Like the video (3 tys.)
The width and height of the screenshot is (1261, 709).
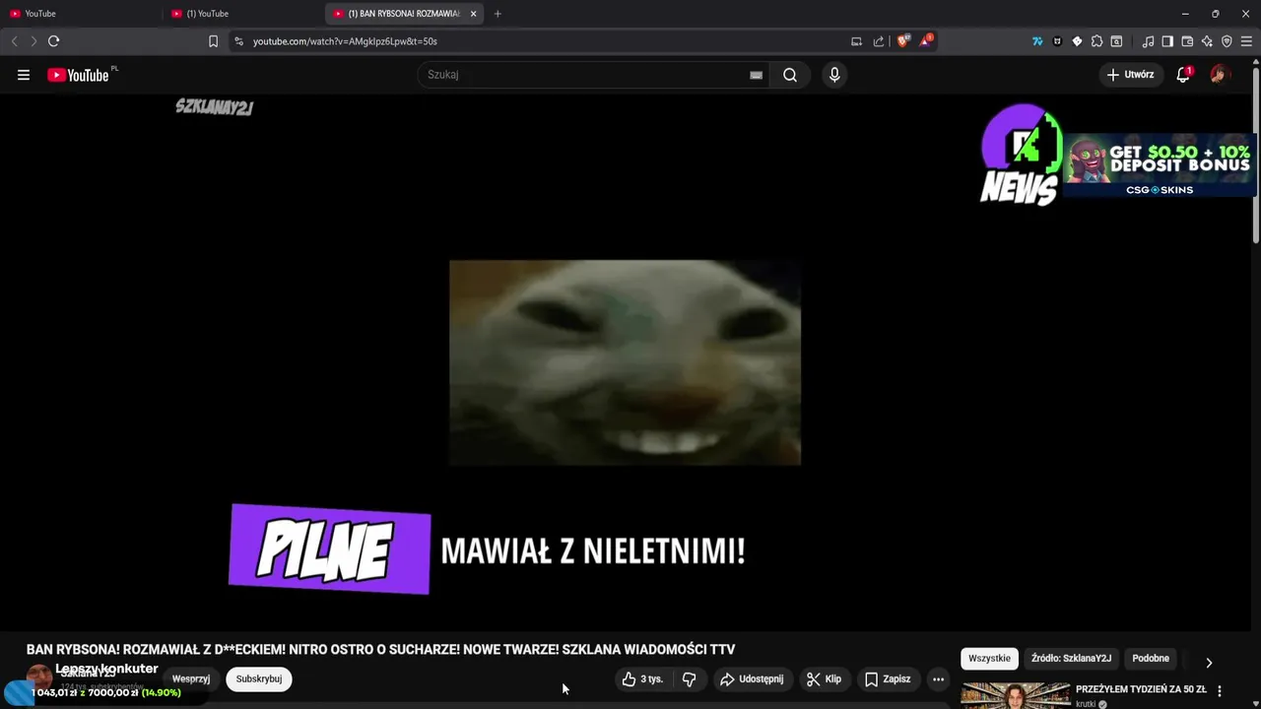pos(642,679)
